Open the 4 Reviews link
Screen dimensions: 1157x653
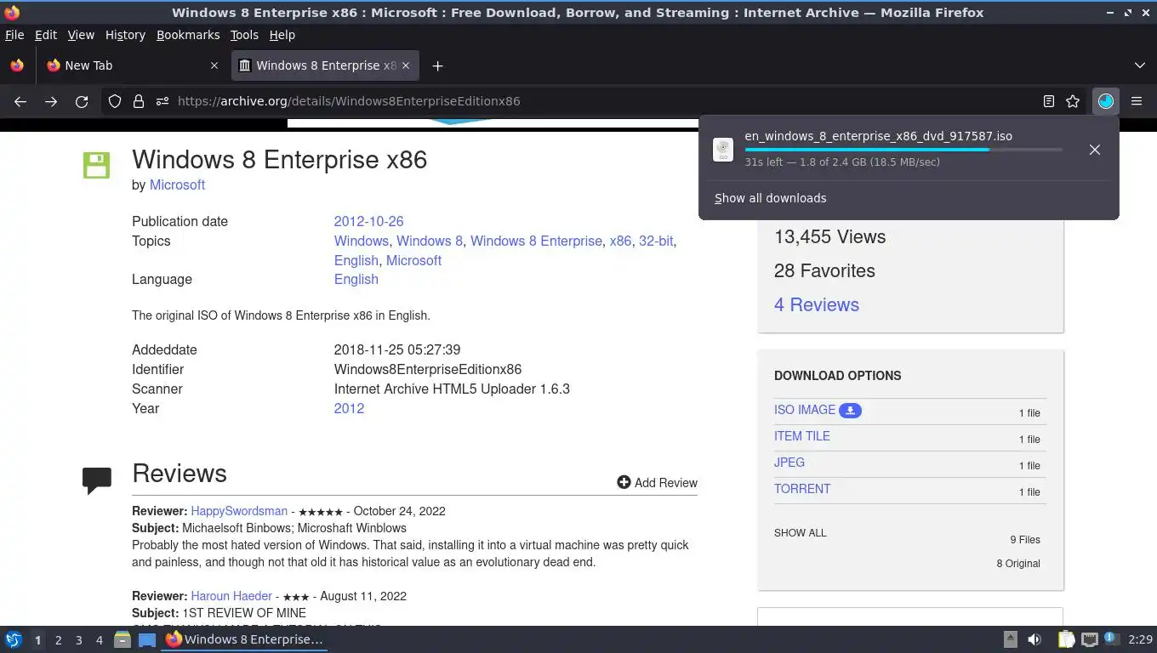click(x=817, y=304)
